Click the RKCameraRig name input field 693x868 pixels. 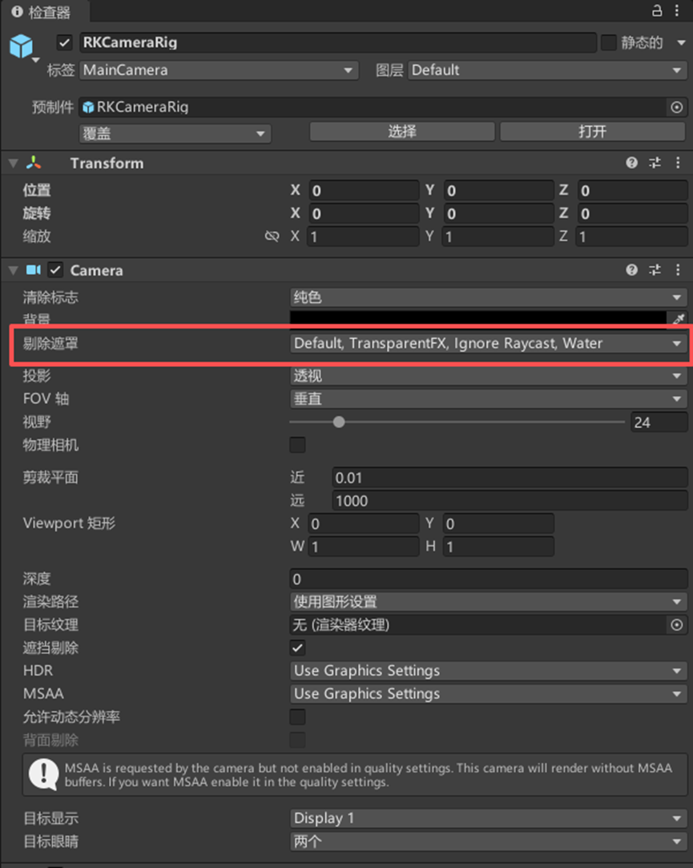(x=337, y=42)
